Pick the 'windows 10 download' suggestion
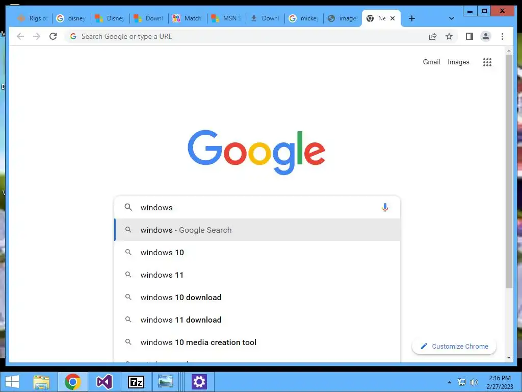The width and height of the screenshot is (522, 392). [257, 298]
